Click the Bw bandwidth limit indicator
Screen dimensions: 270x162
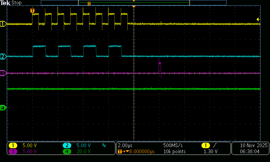point(104,145)
